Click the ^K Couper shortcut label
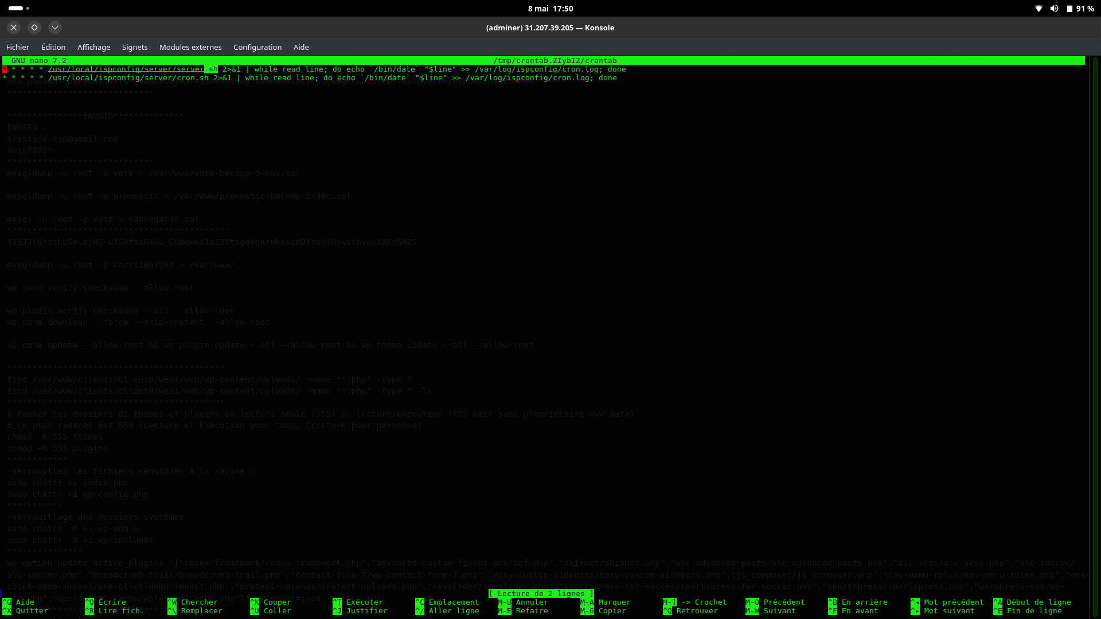Image resolution: width=1101 pixels, height=619 pixels. point(271,602)
